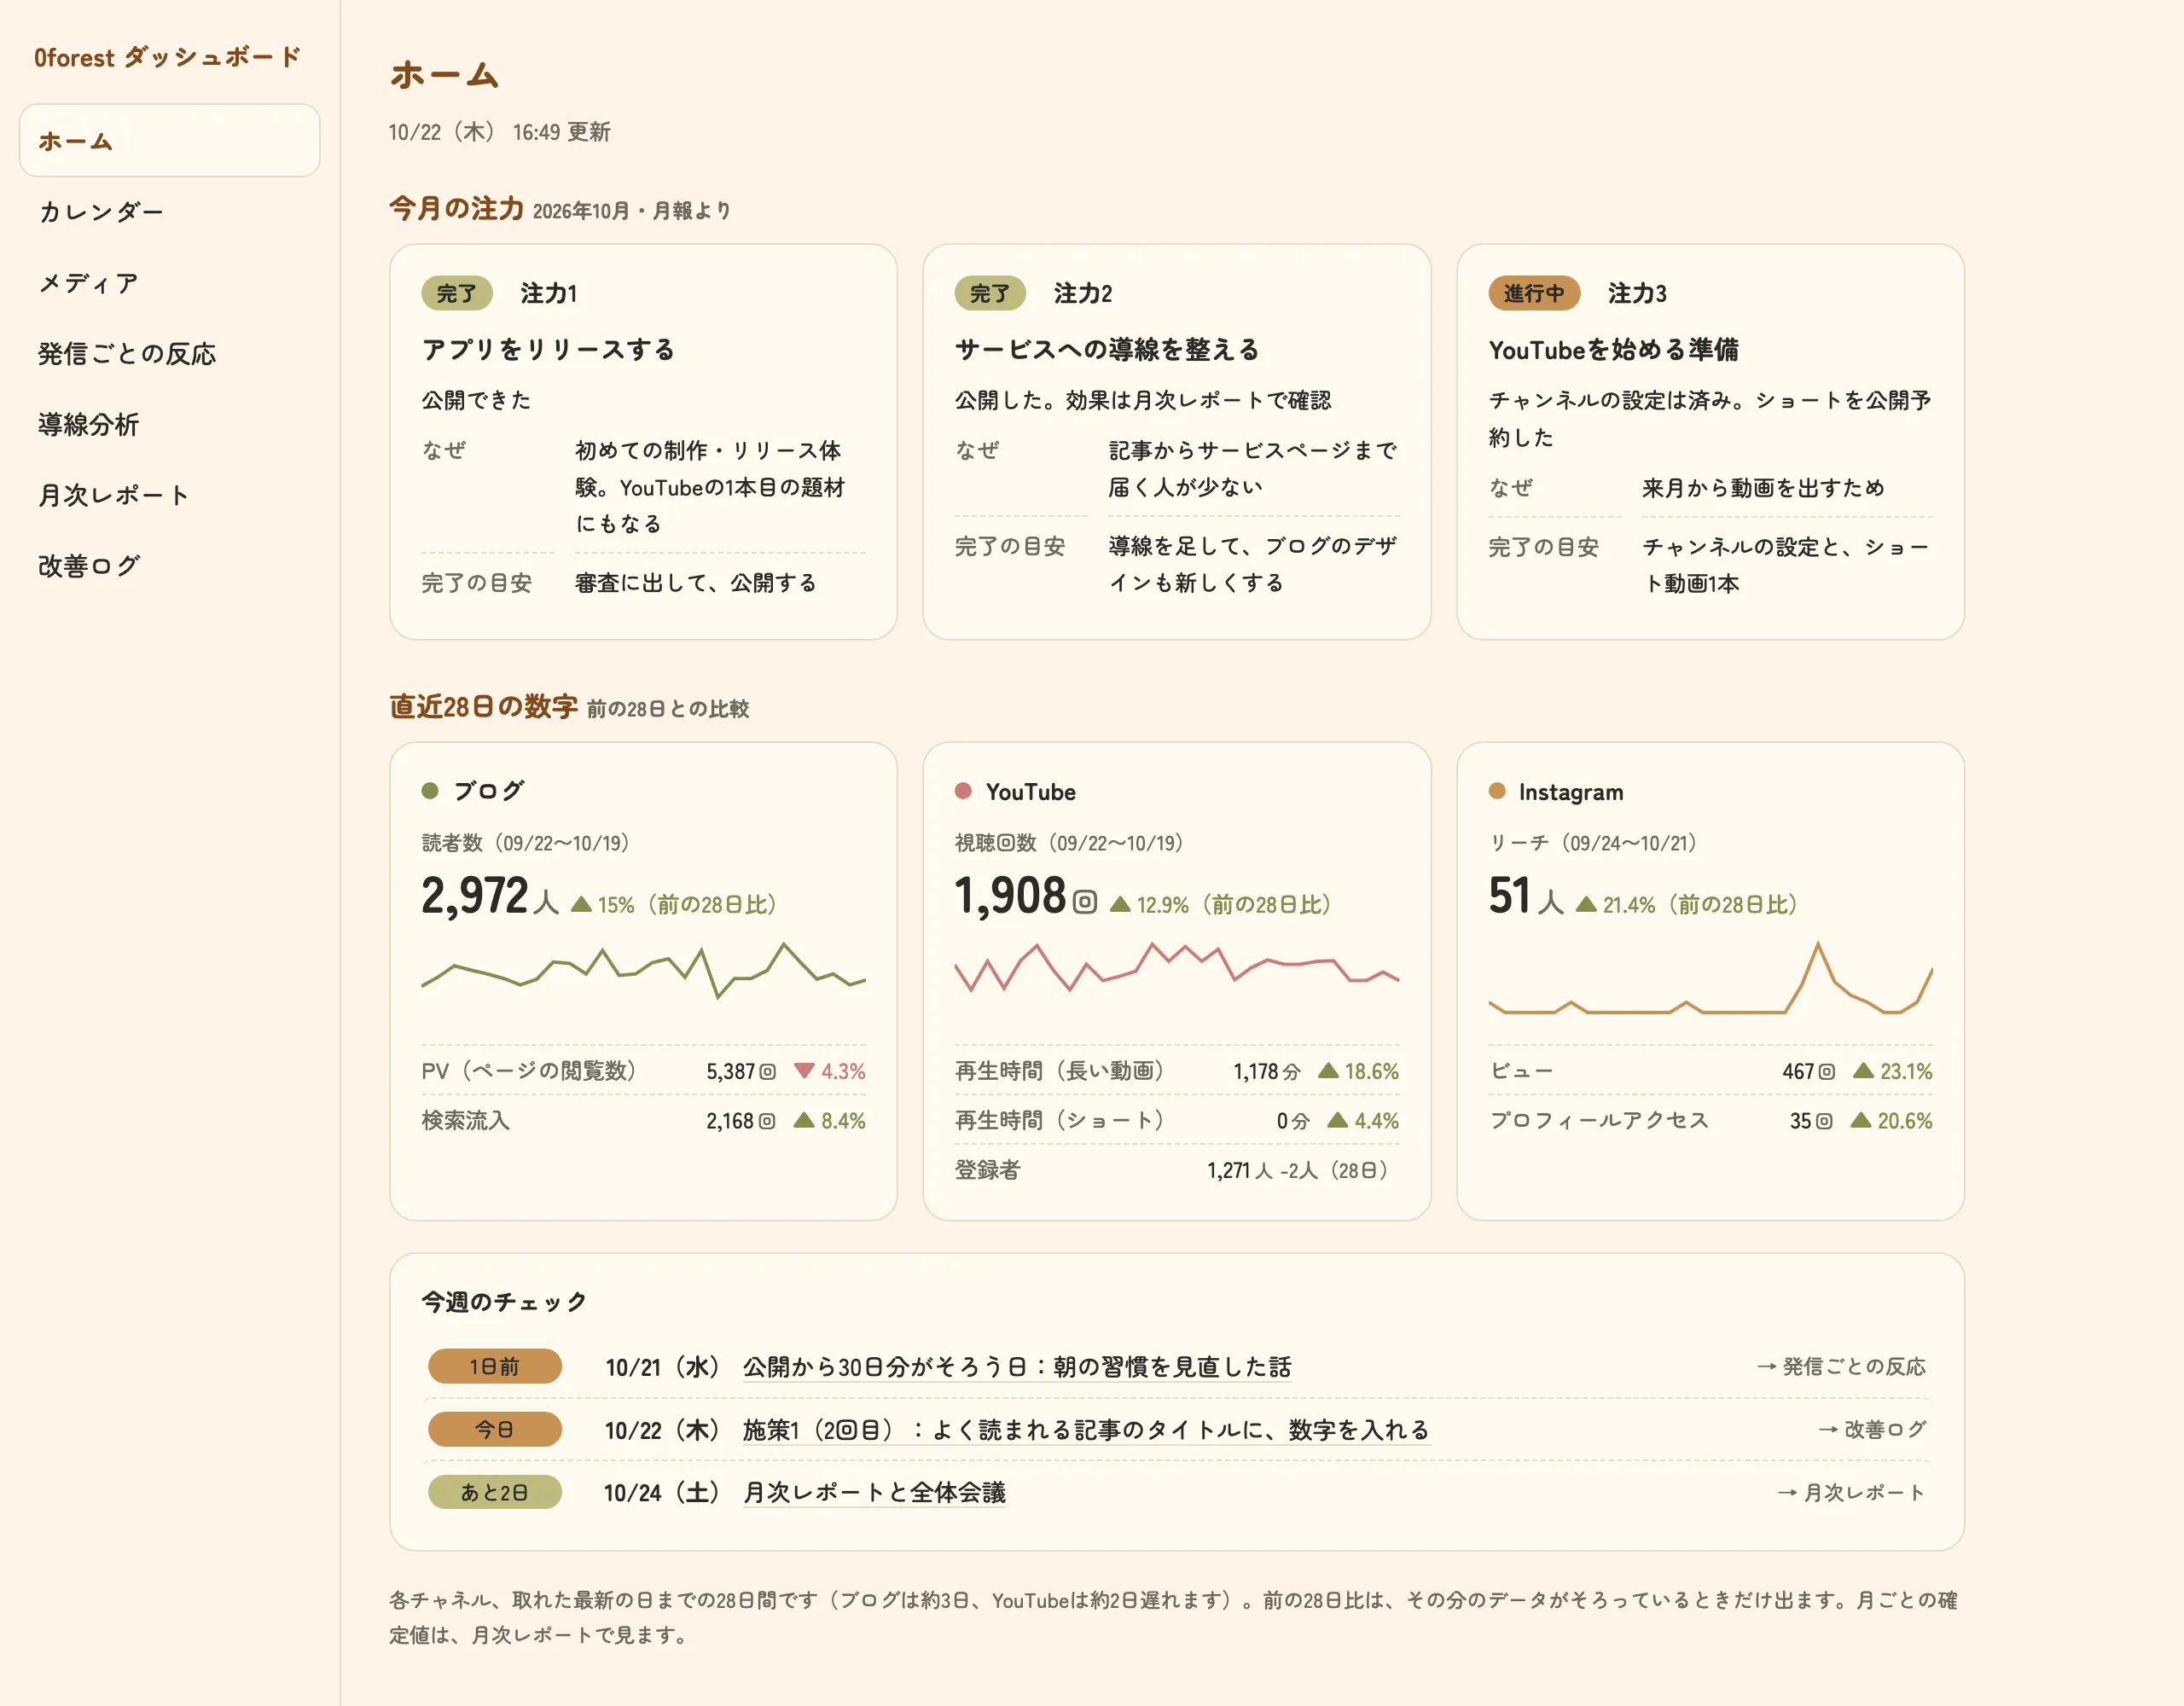This screenshot has width=2184, height=1706.
Task: Click the 完了 badge on 注力2
Action: tap(990, 293)
